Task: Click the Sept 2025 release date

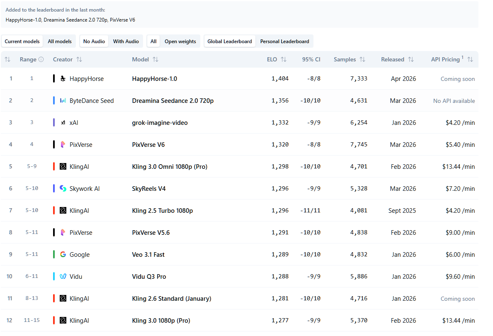Action: tap(402, 210)
